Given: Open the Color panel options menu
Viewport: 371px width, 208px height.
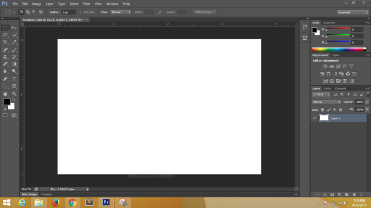Looking at the screenshot, I should 368,23.
